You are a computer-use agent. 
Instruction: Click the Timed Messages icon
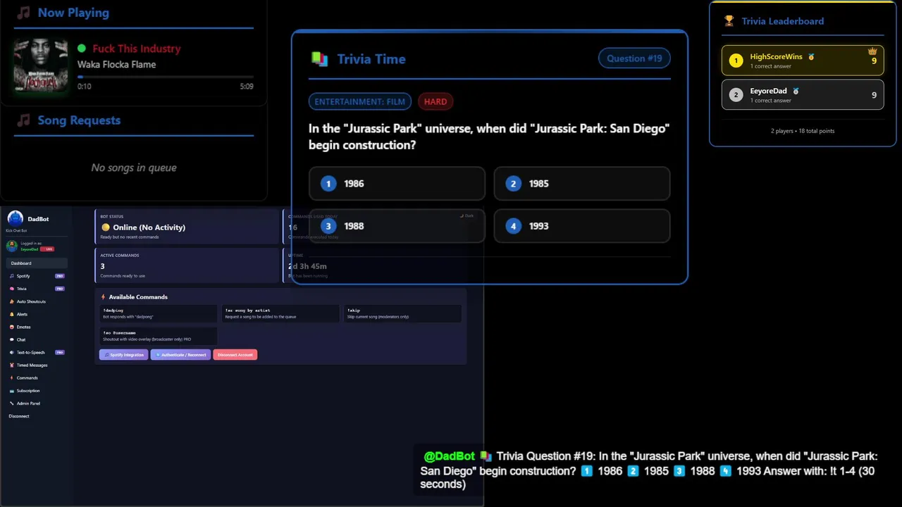click(11, 365)
